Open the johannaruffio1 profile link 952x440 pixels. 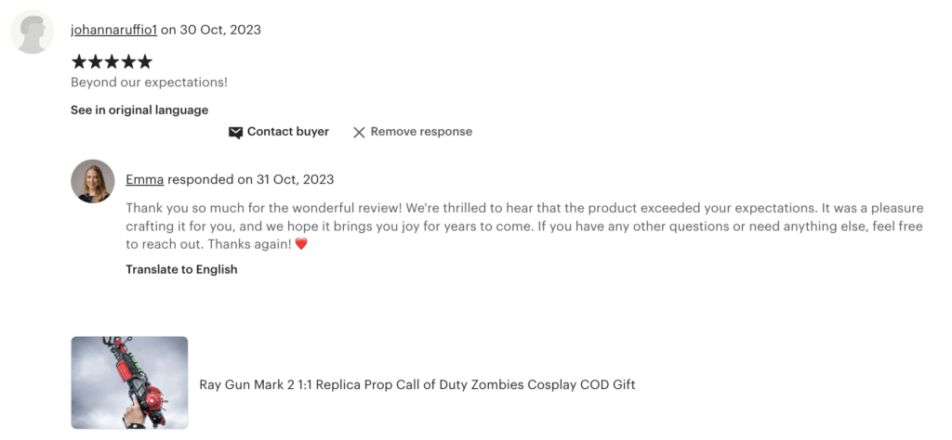113,30
